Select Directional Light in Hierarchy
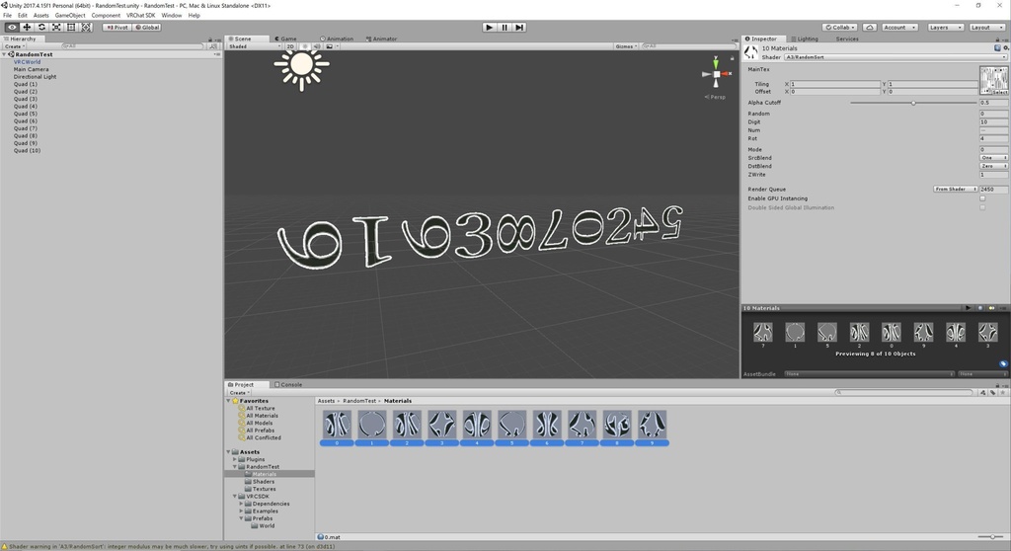This screenshot has height=551, width=1011. coord(35,77)
